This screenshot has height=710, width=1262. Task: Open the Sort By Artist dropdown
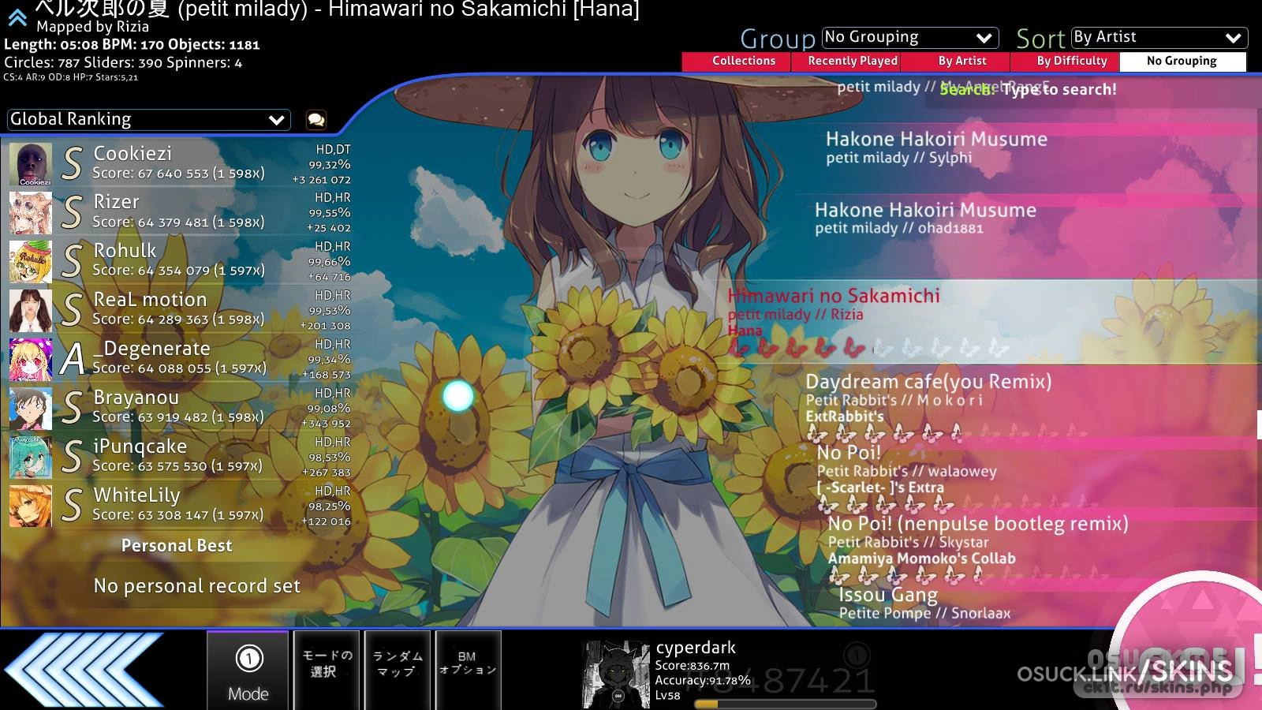coord(1159,38)
